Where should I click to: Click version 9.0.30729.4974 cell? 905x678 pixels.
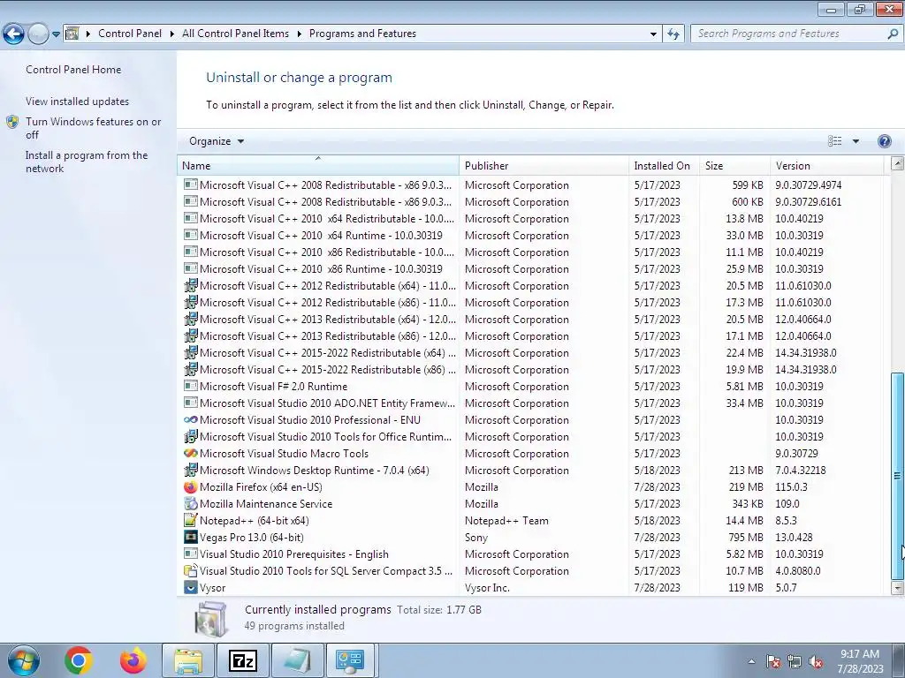click(x=808, y=185)
